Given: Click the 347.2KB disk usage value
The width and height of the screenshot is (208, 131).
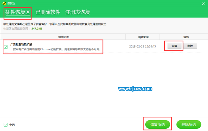Looking at the screenshot, I should 37,29.
